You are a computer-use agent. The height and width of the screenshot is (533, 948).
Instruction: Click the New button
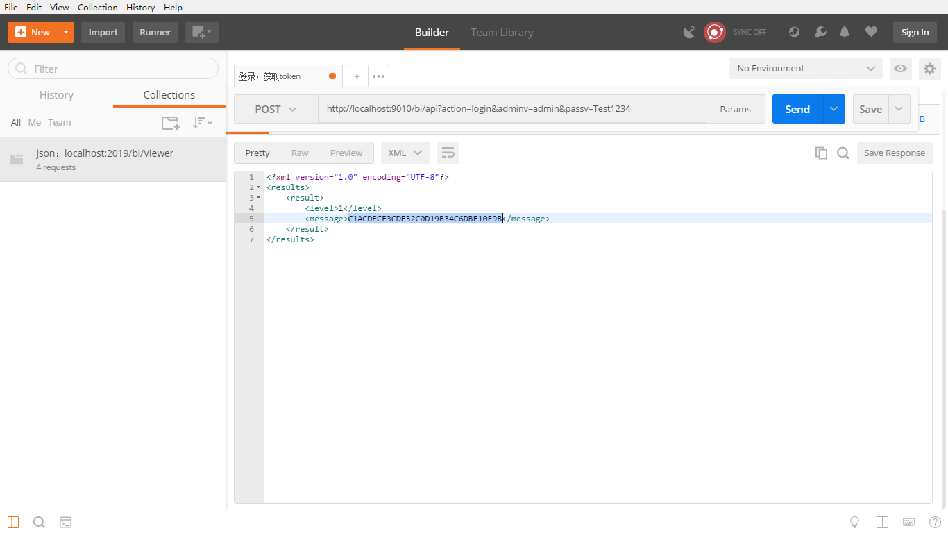(33, 32)
